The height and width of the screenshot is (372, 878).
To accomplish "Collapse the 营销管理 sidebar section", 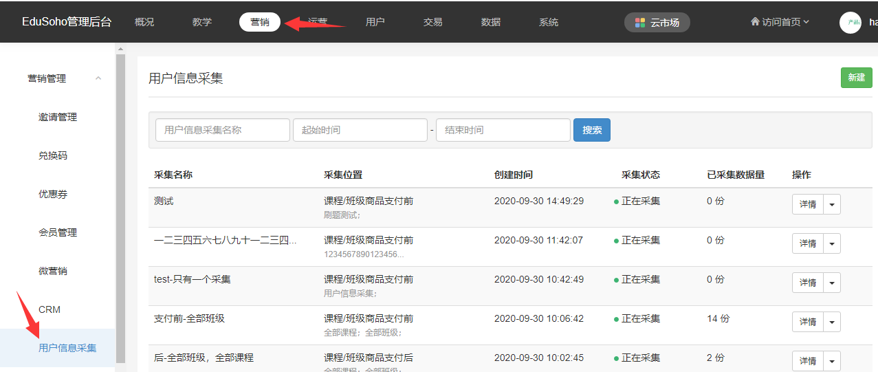I will coord(98,78).
